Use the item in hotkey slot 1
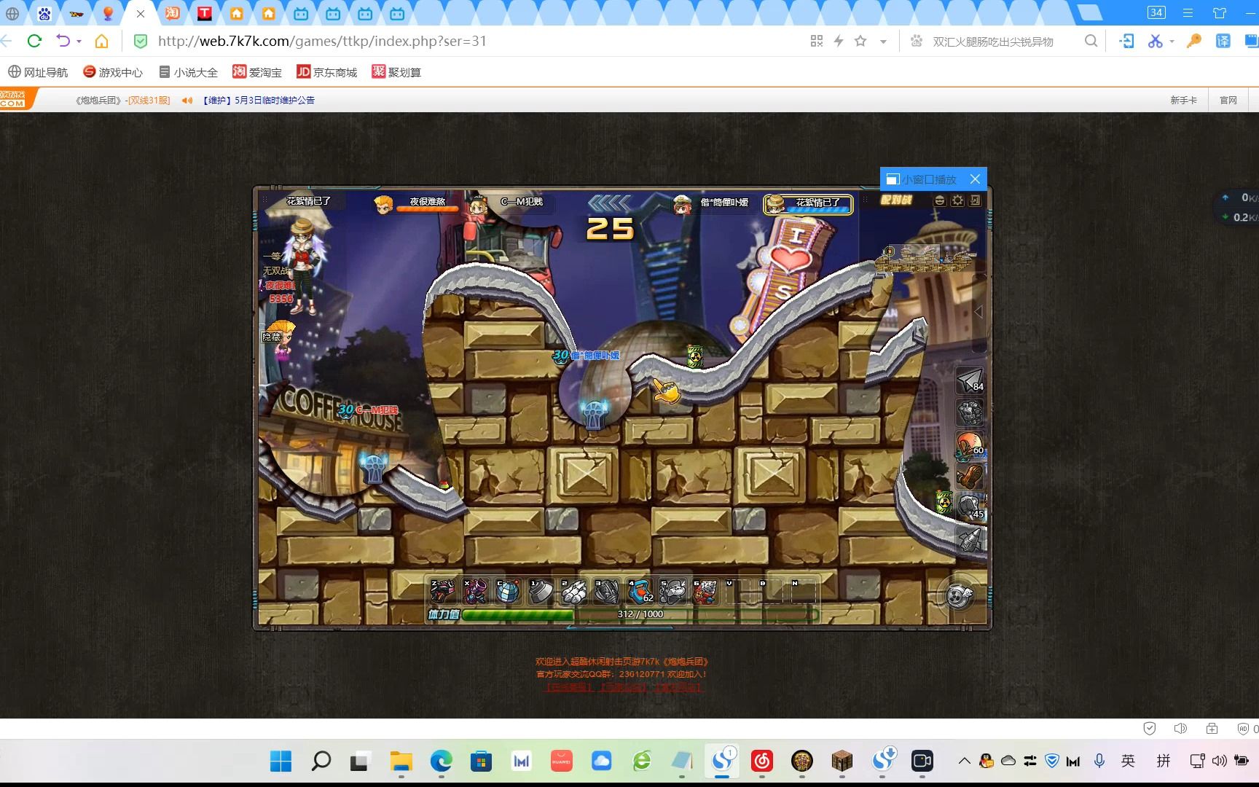This screenshot has height=787, width=1259. click(x=541, y=592)
